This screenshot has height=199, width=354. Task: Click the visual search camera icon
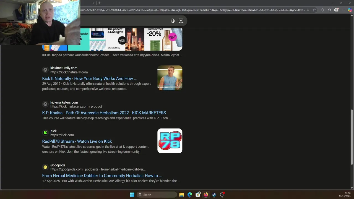tap(181, 21)
